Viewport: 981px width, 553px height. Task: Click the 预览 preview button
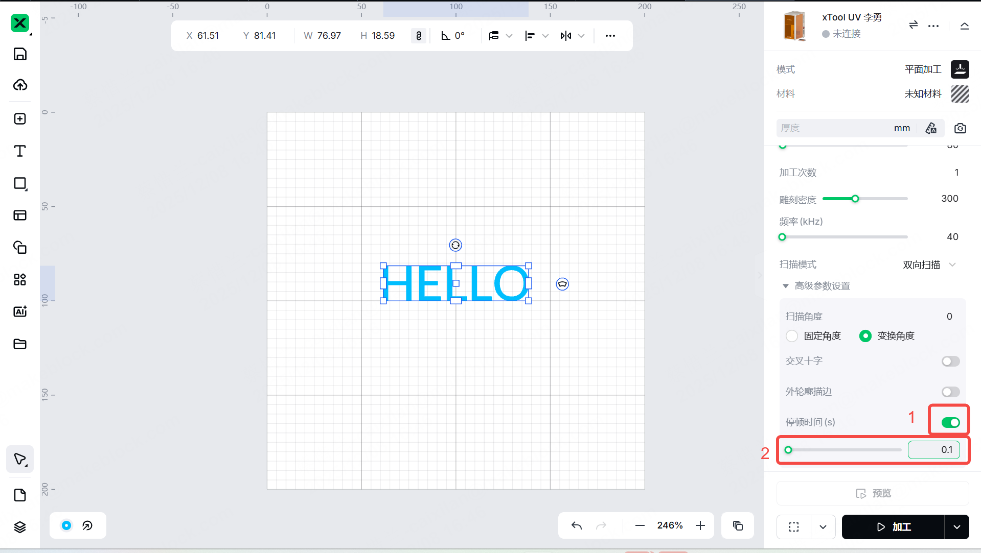coord(873,493)
